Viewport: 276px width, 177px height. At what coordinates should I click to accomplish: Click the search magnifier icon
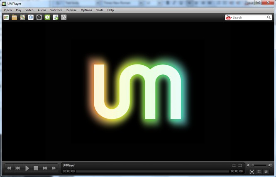269,17
